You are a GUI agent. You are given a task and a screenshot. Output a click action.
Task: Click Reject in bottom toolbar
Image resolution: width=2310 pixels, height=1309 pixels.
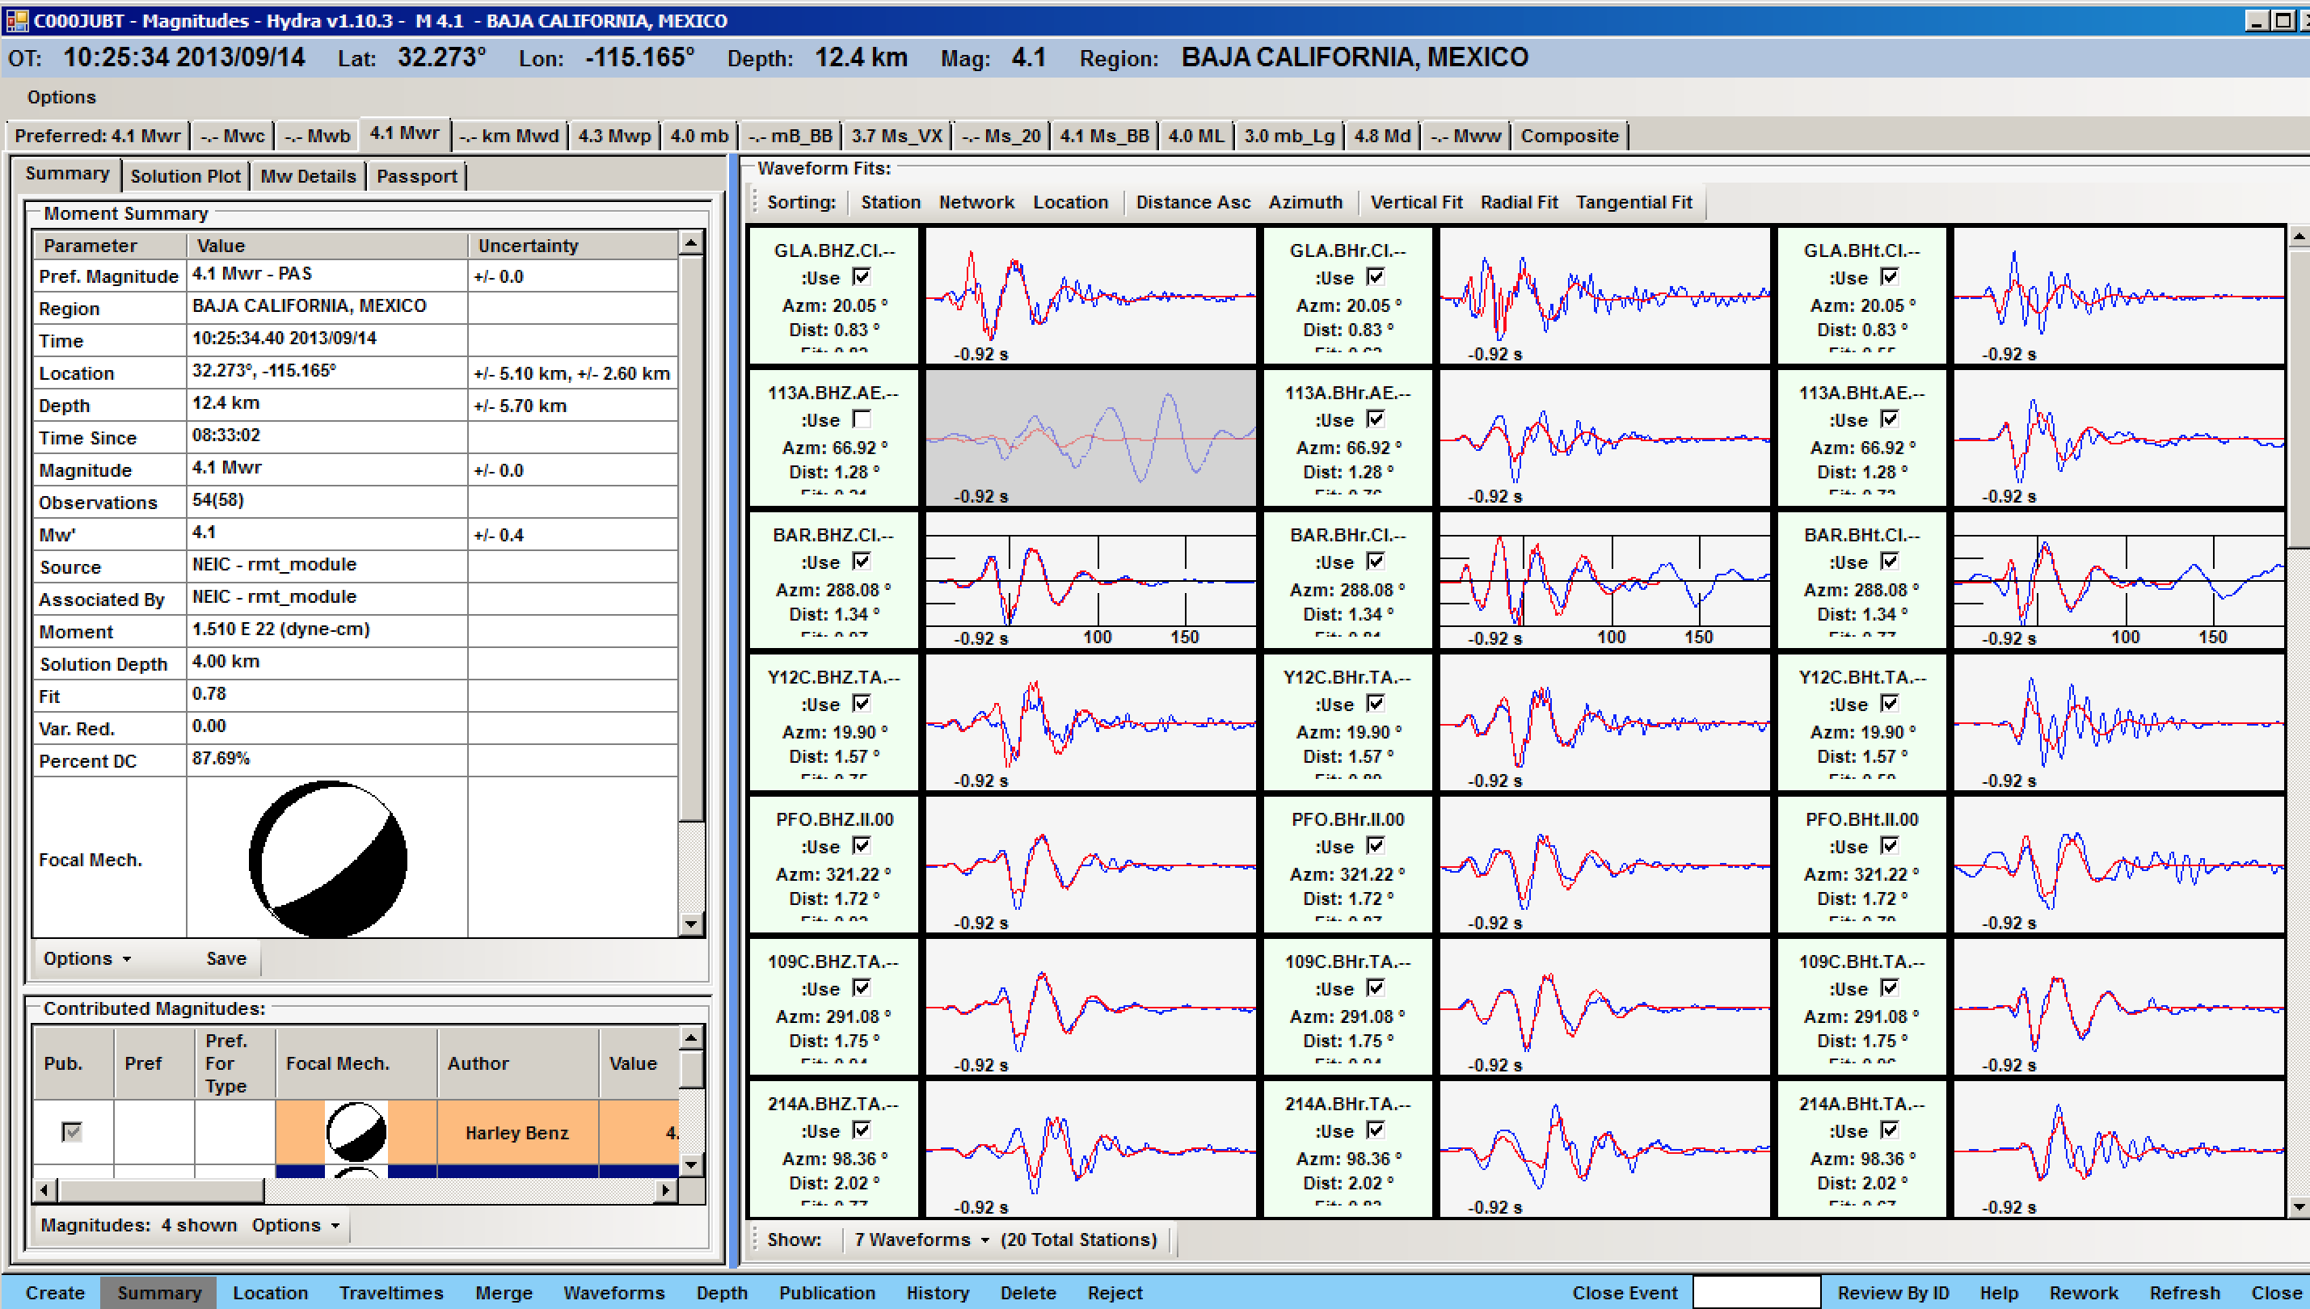1114,1292
